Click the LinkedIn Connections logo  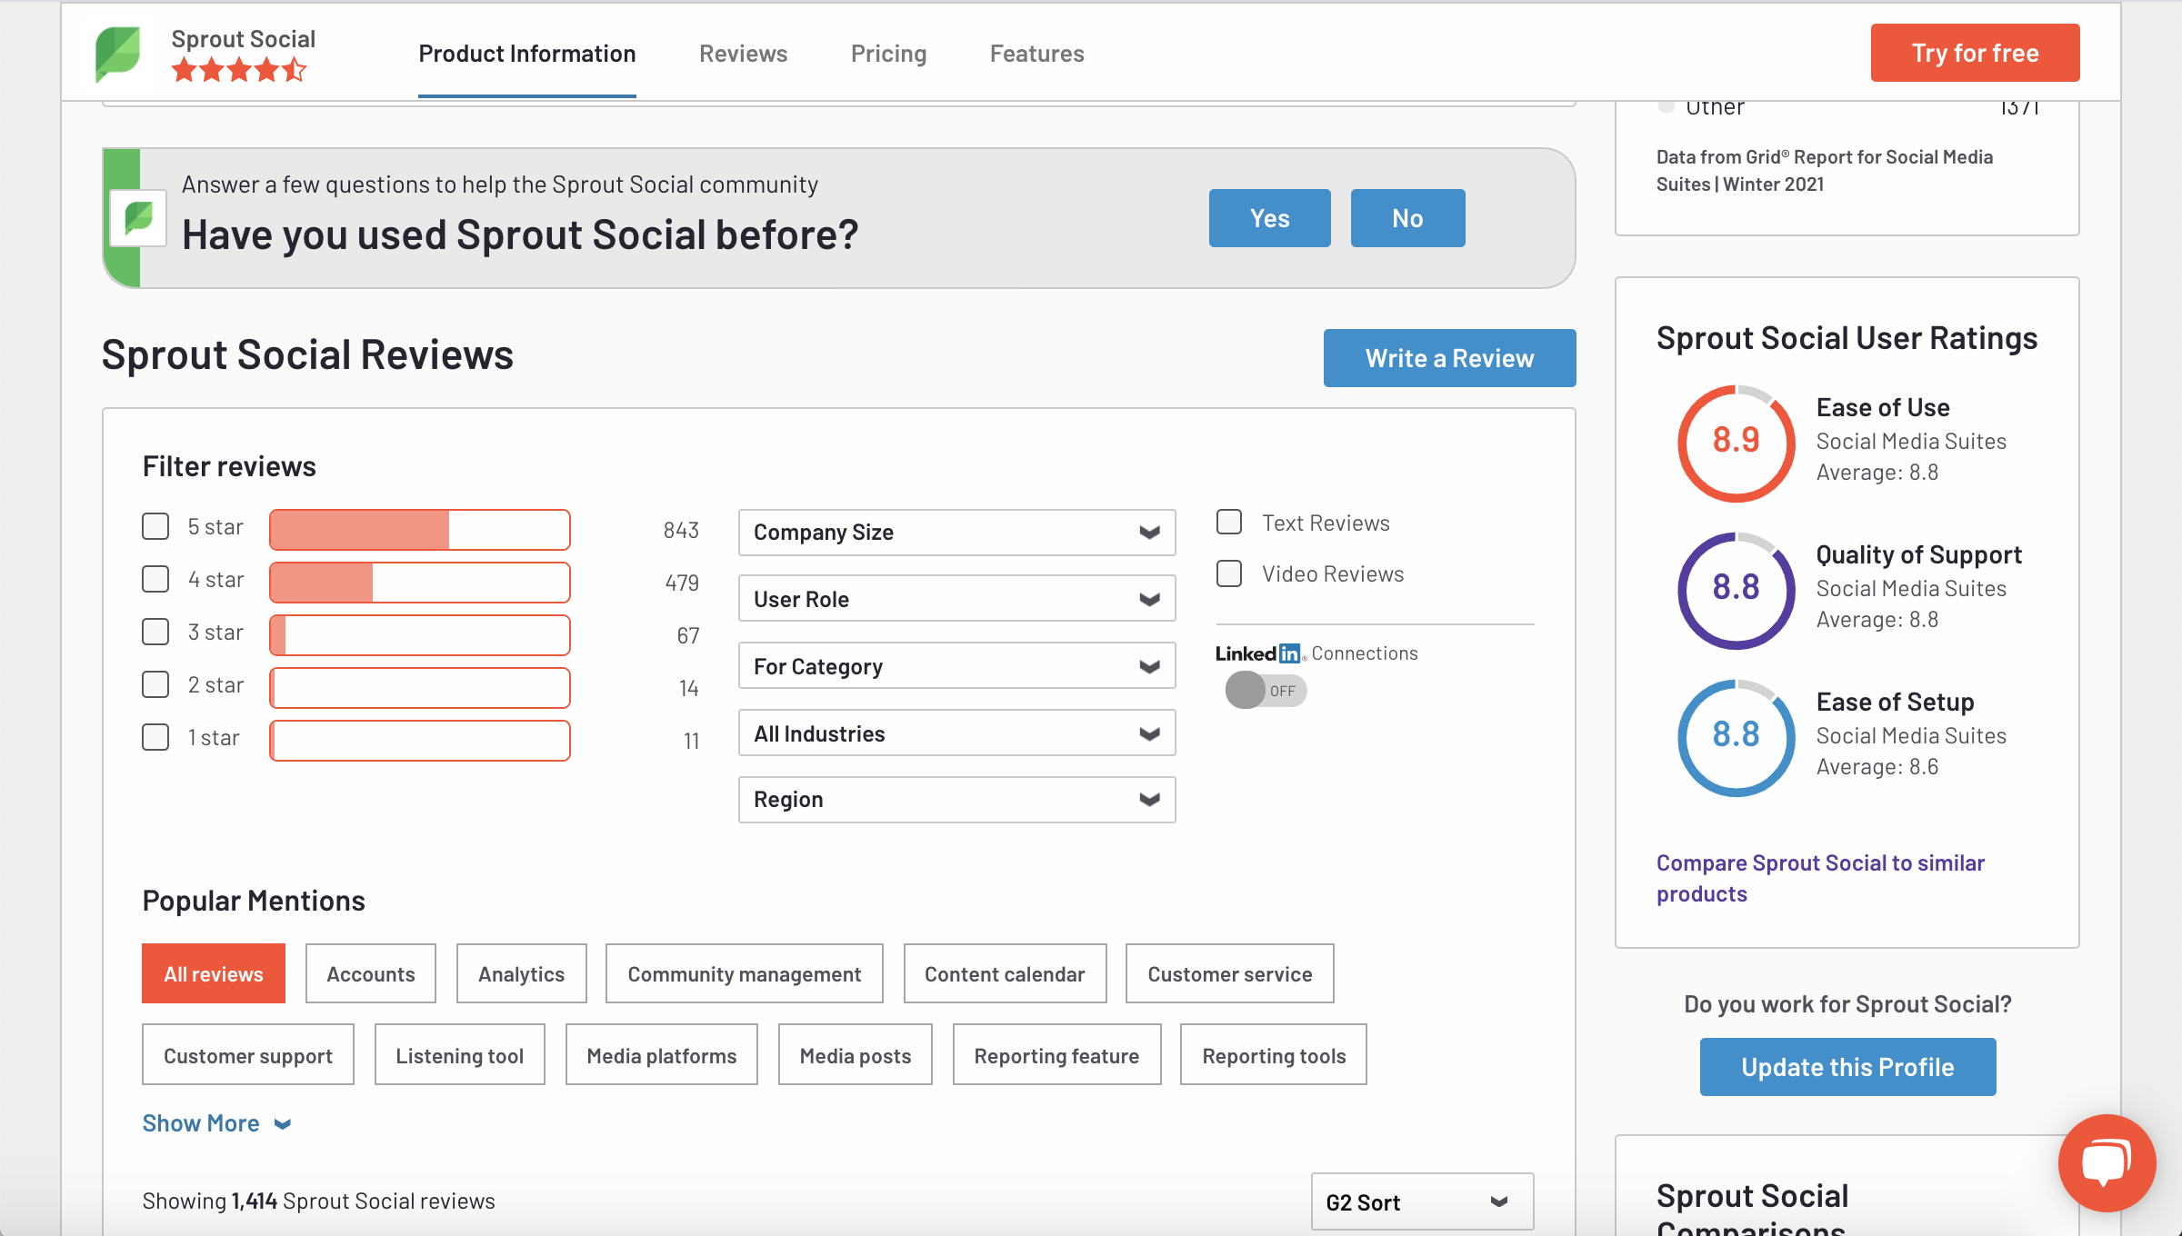(1259, 653)
